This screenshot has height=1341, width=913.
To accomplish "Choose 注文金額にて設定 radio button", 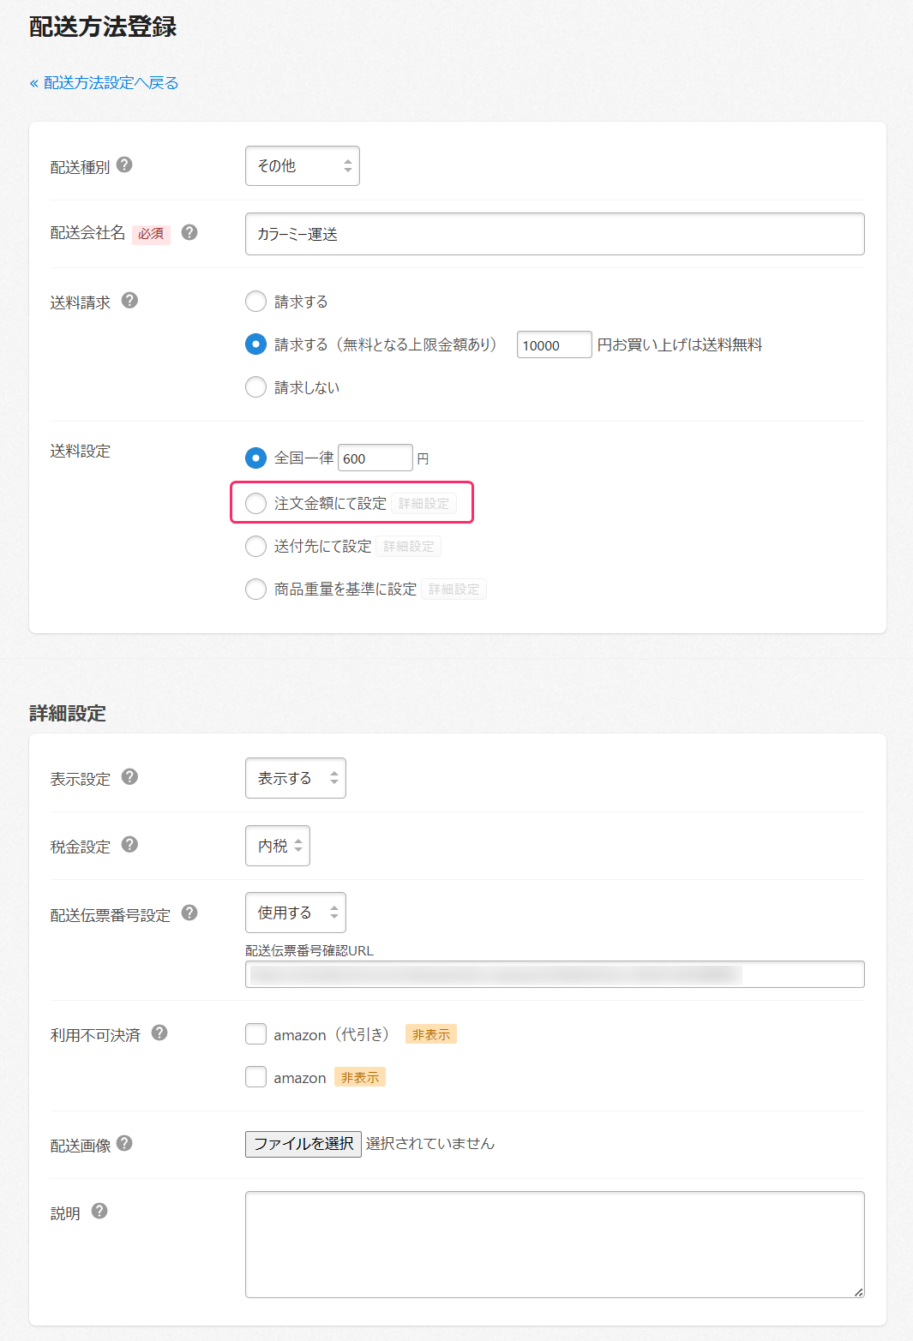I will pos(255,503).
